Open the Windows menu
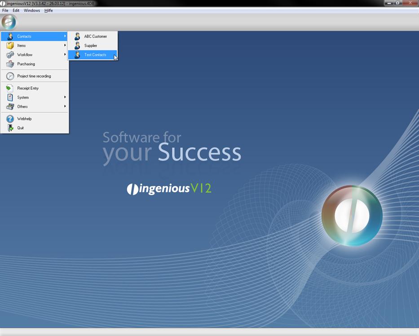The height and width of the screenshot is (336, 419). tap(32, 10)
